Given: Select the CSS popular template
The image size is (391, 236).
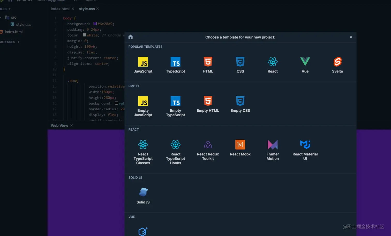Looking at the screenshot, I should (240, 65).
